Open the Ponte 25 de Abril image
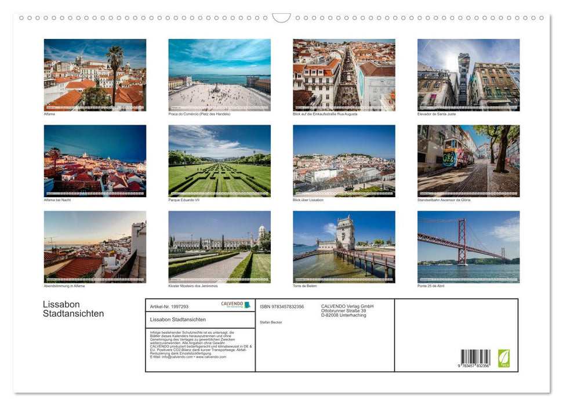563x406 pixels. coord(468,248)
